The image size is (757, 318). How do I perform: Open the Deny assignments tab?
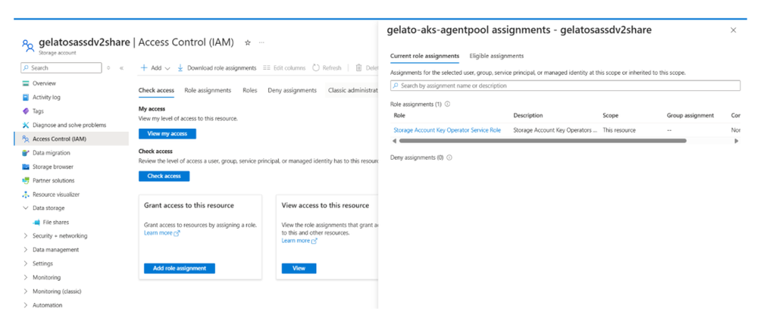click(x=292, y=90)
